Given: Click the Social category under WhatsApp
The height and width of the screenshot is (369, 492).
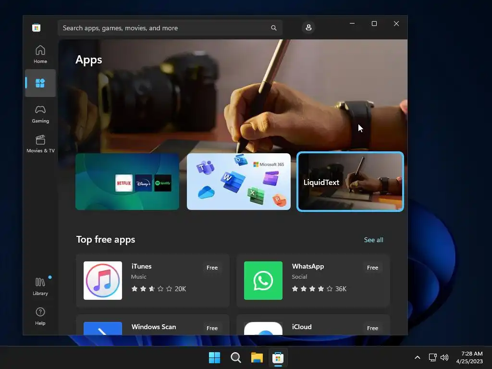Looking at the screenshot, I should tap(299, 277).
